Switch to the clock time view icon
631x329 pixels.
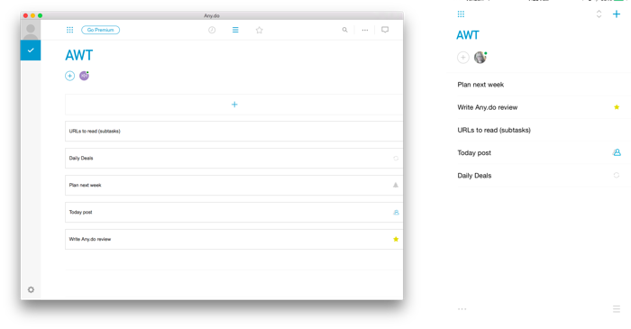point(212,30)
